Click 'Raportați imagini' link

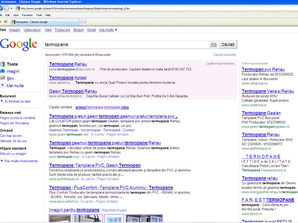coord(114,210)
